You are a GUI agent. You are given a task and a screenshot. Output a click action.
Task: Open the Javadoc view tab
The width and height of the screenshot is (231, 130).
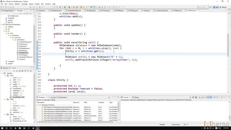[x=52, y=97]
